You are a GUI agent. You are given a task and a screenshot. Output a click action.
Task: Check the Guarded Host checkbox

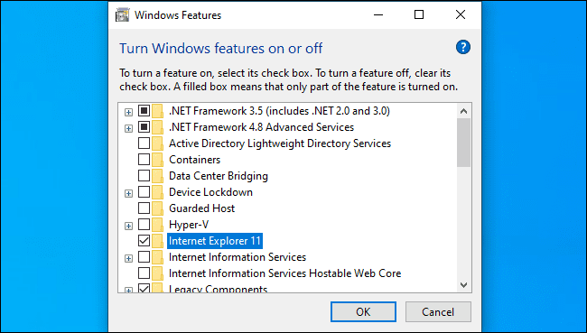point(144,208)
